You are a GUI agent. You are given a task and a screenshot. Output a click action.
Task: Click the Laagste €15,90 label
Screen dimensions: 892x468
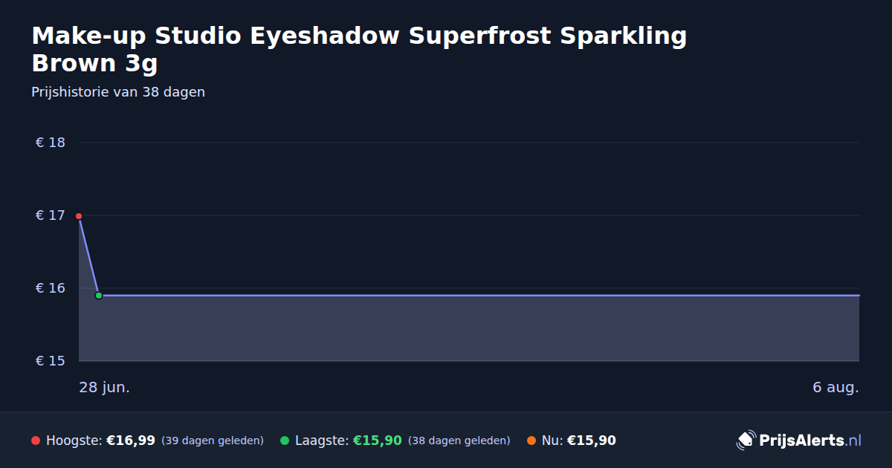pyautogui.click(x=349, y=441)
